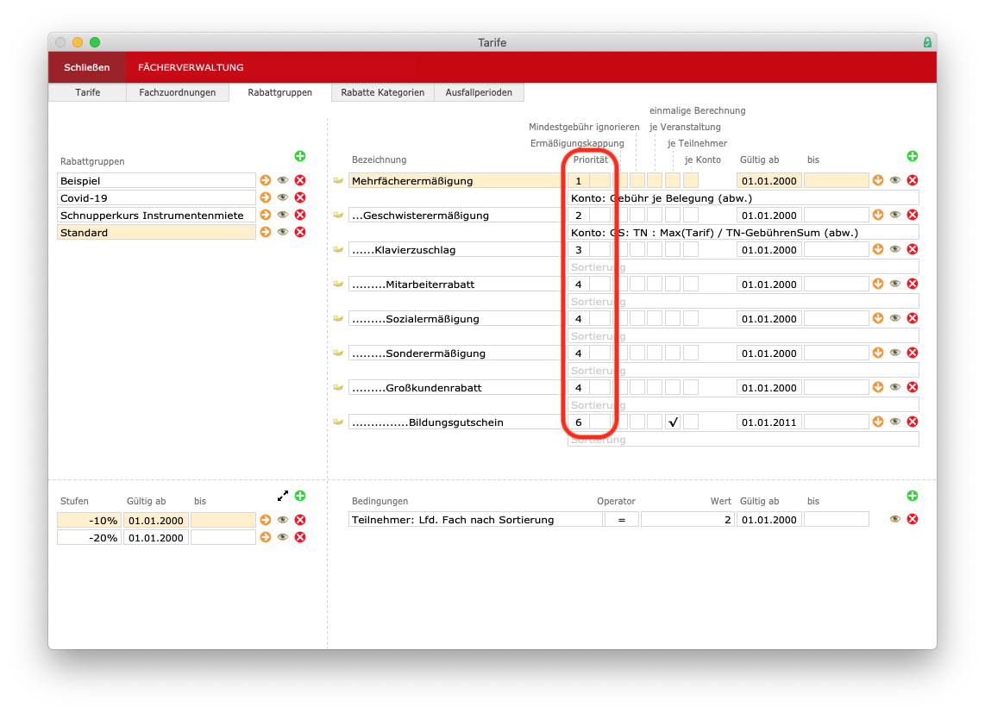
Task: Add a new Bedingung with green plus
Action: click(913, 496)
